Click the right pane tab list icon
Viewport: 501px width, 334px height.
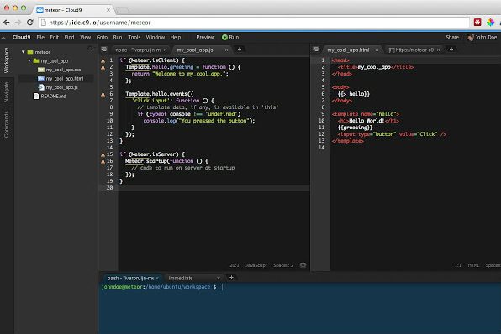coord(316,50)
